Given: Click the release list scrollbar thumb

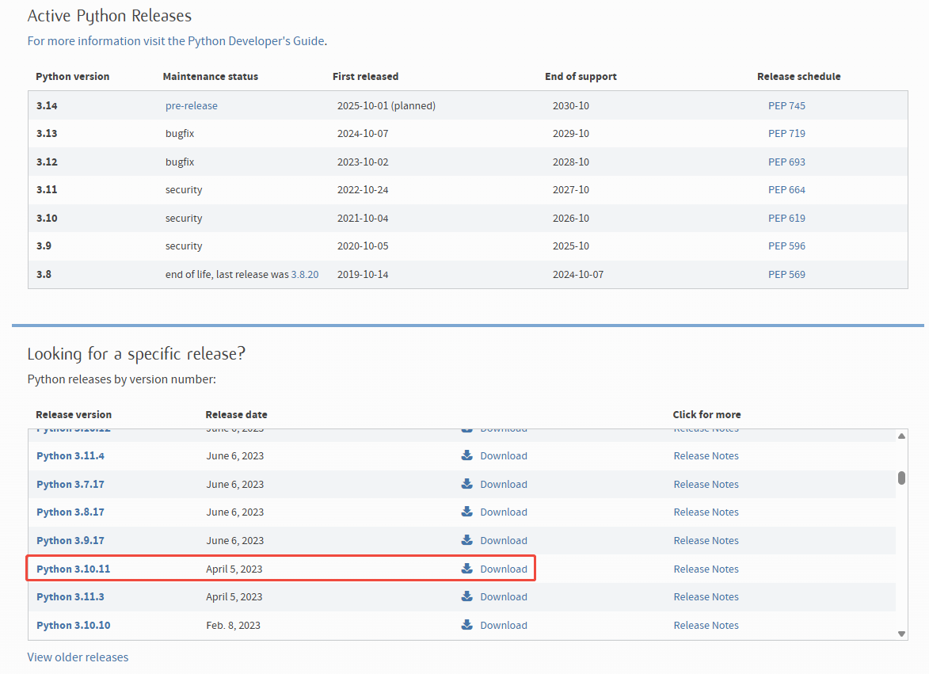Looking at the screenshot, I should point(901,478).
